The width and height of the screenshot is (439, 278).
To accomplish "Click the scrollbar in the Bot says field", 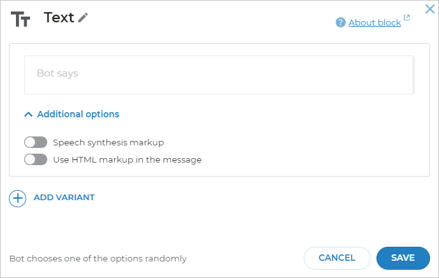I will click(x=413, y=75).
